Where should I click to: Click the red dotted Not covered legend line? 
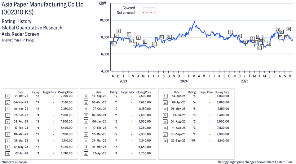coord(149,13)
